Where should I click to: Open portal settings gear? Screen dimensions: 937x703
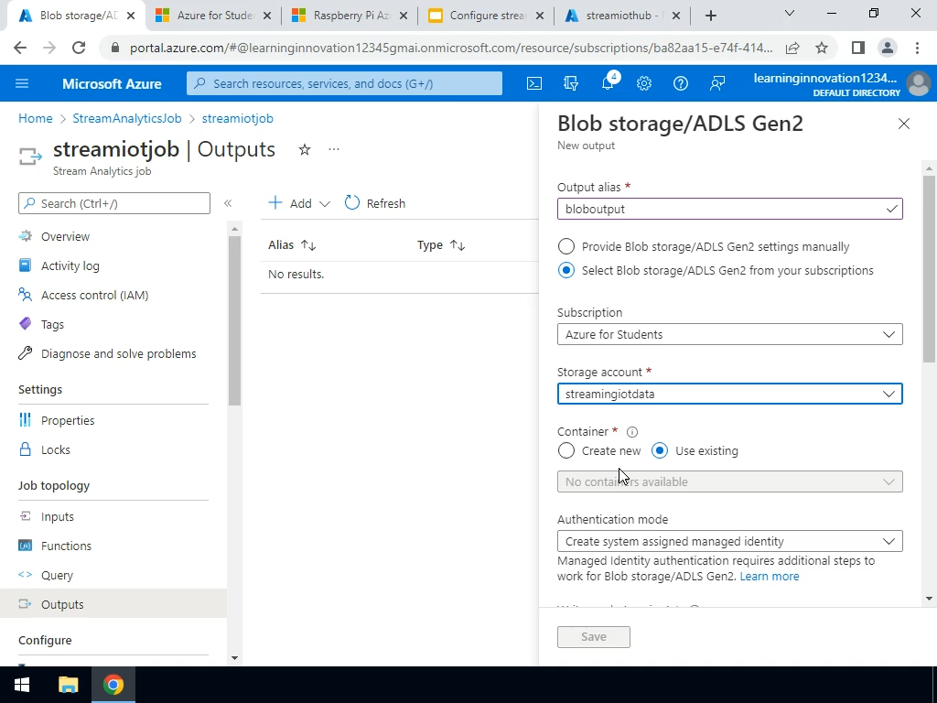(643, 83)
